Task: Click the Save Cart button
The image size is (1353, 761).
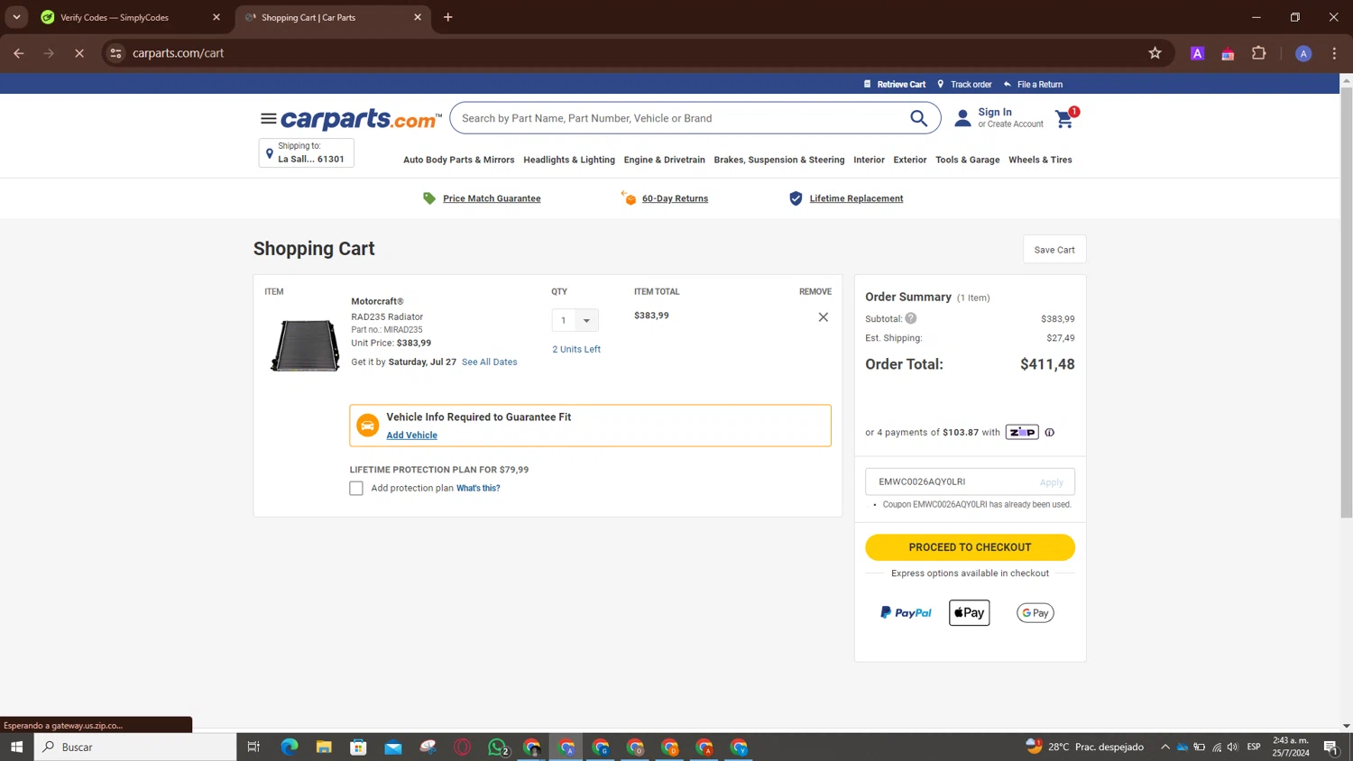Action: (1054, 250)
